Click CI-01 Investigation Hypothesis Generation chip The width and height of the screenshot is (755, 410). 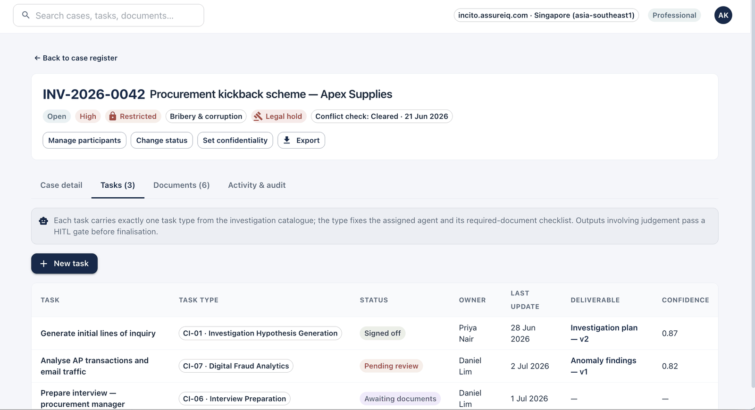click(x=260, y=333)
